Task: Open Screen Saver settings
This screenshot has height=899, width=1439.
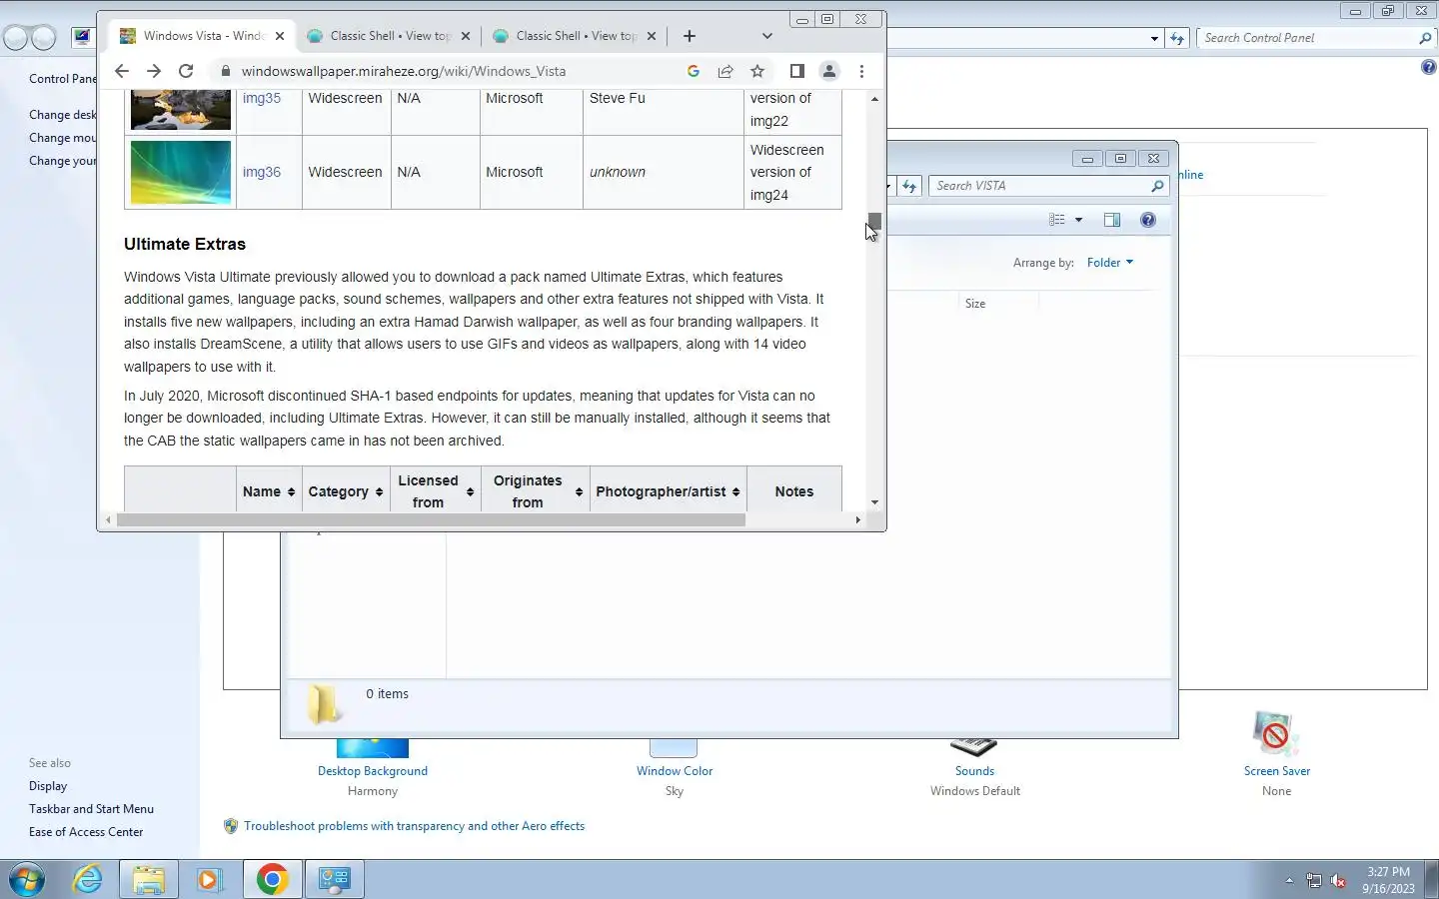Action: click(1276, 771)
